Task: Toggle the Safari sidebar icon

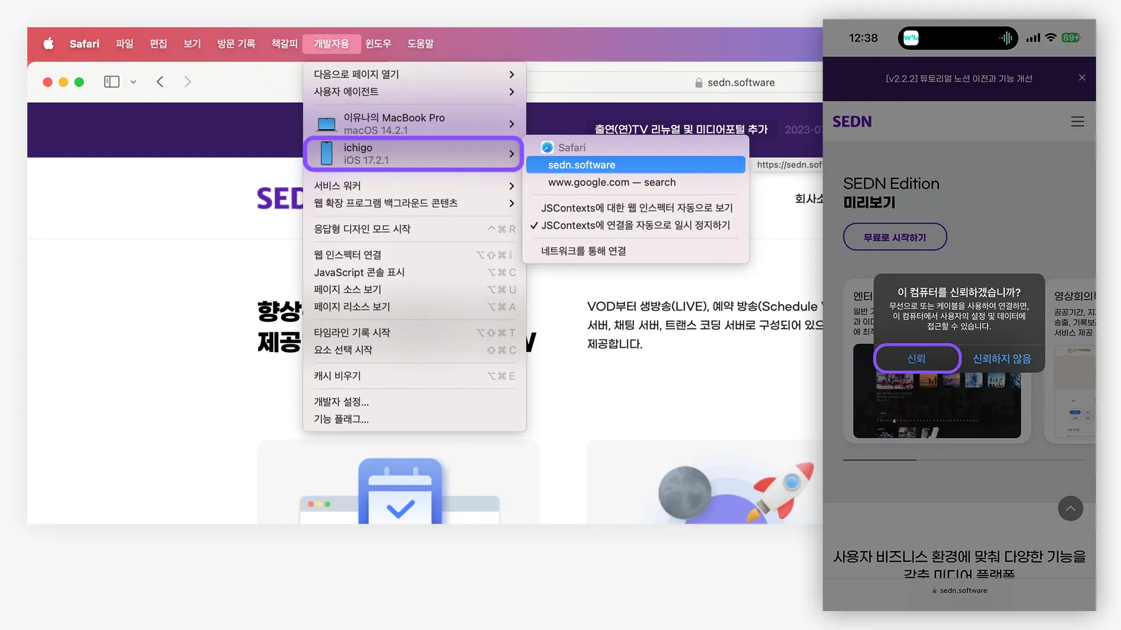Action: click(x=112, y=82)
